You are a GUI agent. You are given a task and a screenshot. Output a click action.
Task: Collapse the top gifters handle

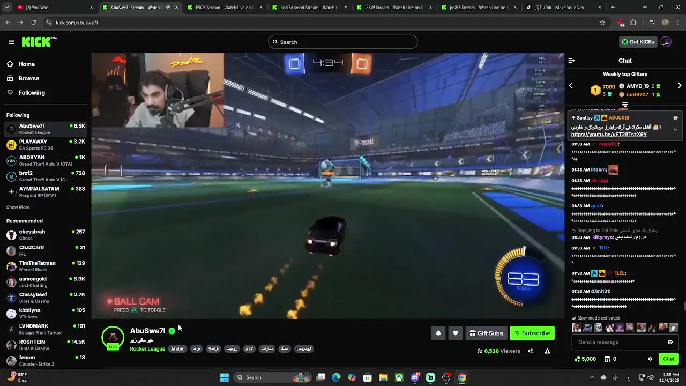625,105
